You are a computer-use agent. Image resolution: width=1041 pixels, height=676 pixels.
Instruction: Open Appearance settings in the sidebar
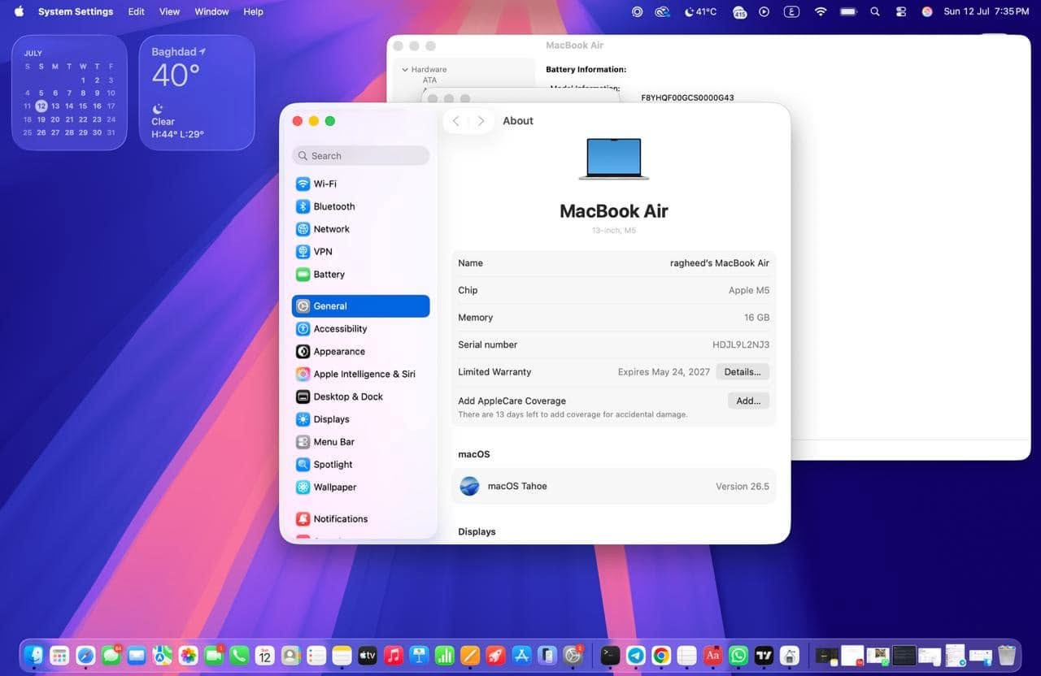tap(360, 352)
